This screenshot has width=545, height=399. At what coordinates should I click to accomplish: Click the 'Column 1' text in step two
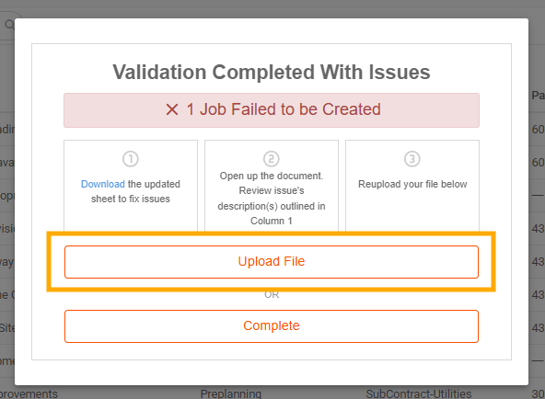(271, 221)
